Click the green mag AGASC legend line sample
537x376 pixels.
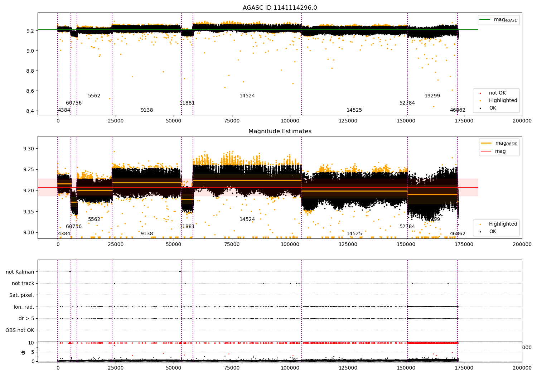tap(485, 20)
